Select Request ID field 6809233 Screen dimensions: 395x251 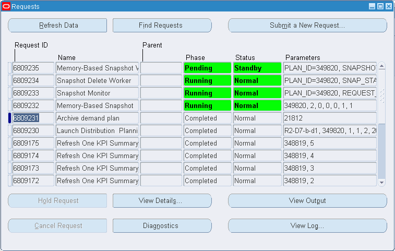33,93
